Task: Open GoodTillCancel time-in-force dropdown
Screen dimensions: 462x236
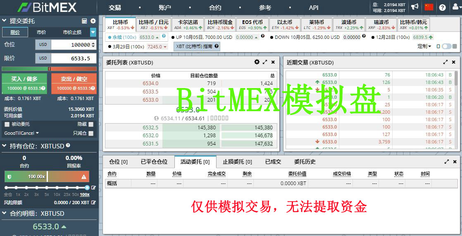Action: pos(21,133)
